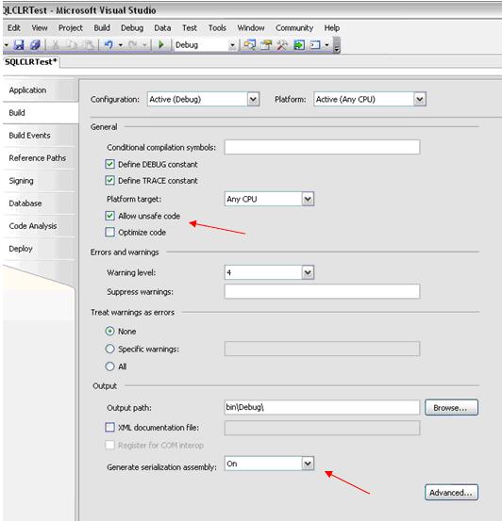502x521 pixels.
Task: Open the Build menu
Action: [102, 28]
